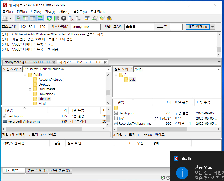The height and width of the screenshot is (181, 224).
Task: Toggle synchronized browsing icon
Action: pos(102,18)
